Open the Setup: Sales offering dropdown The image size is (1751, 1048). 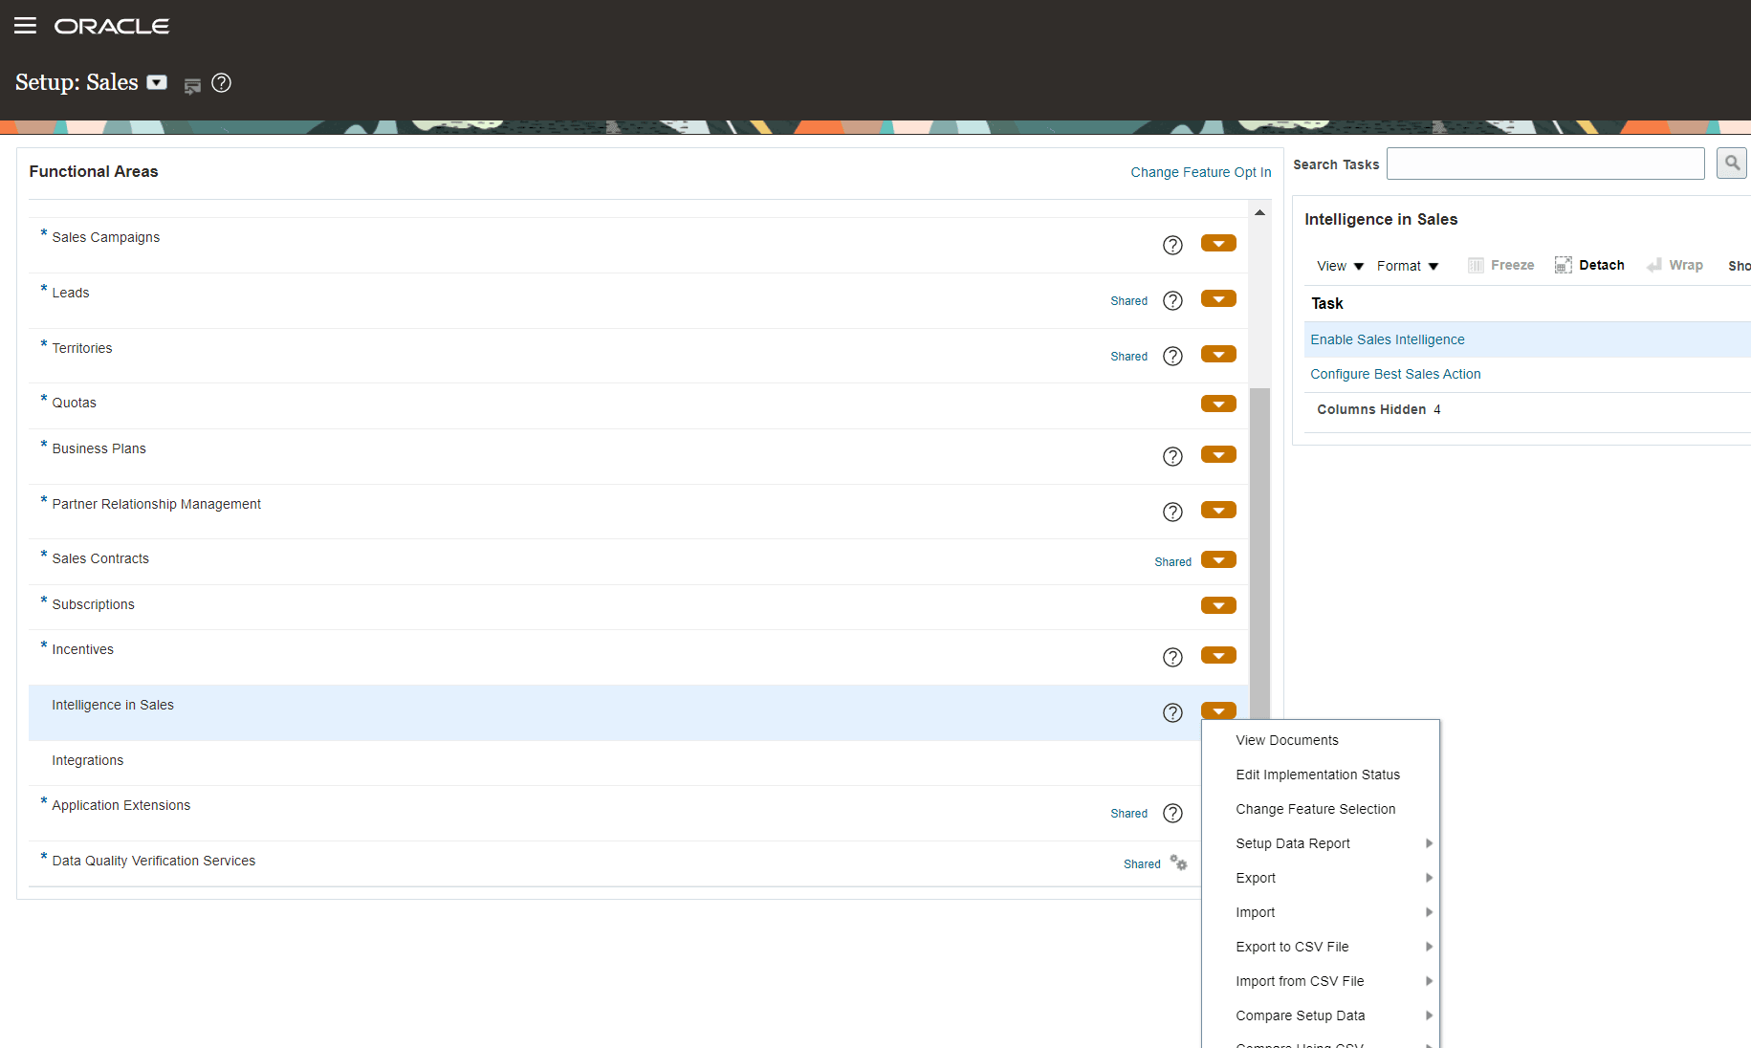coord(157,82)
